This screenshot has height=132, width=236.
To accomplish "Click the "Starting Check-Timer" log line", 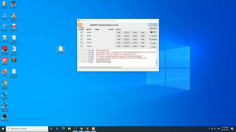I will point(103,60).
